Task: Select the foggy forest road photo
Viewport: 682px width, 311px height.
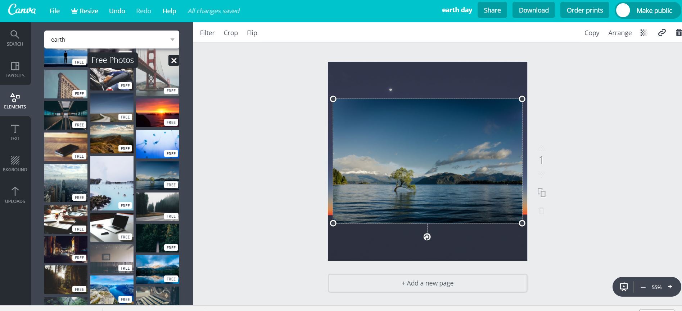Action: pyautogui.click(x=158, y=206)
